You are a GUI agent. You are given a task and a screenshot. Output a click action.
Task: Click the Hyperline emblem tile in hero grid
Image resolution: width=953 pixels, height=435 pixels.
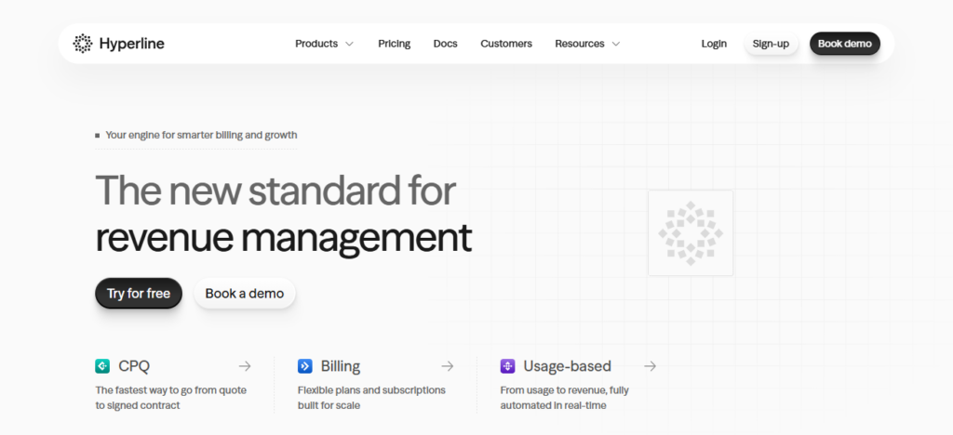pyautogui.click(x=690, y=233)
